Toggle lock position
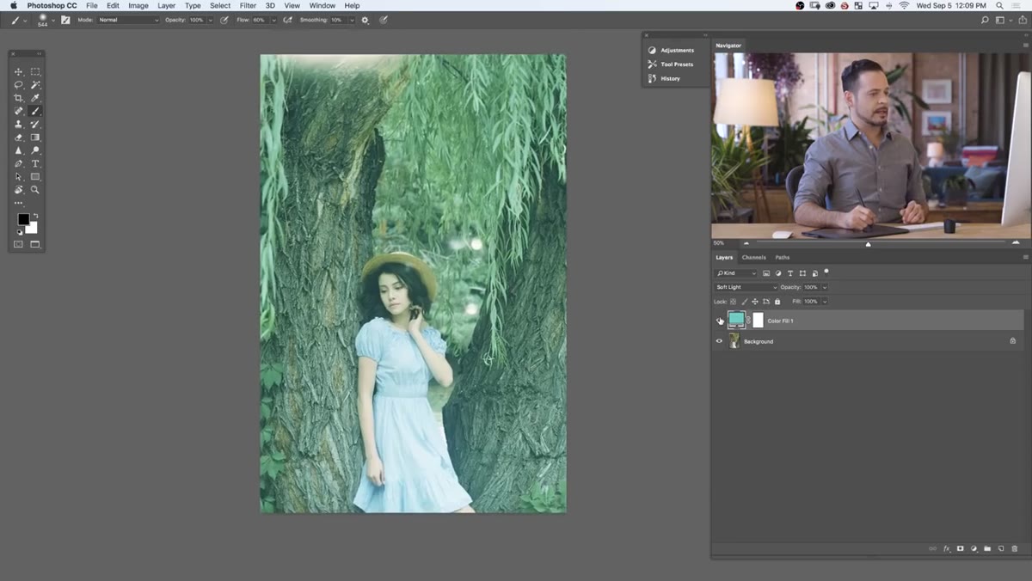Viewport: 1032px width, 581px height. (755, 302)
